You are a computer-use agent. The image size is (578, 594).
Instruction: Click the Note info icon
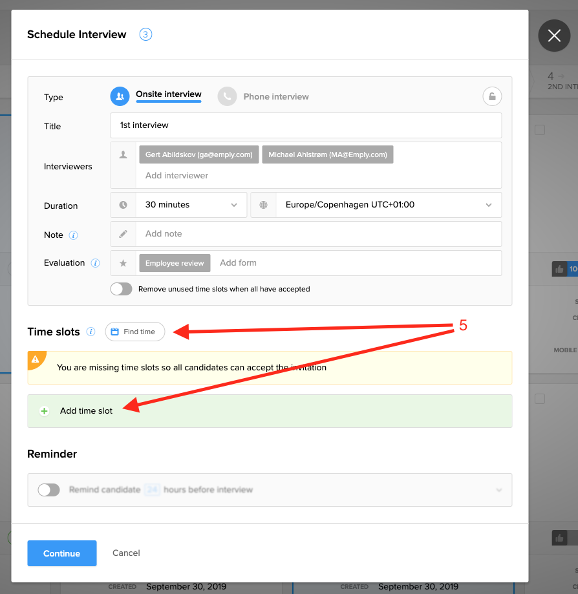point(74,235)
